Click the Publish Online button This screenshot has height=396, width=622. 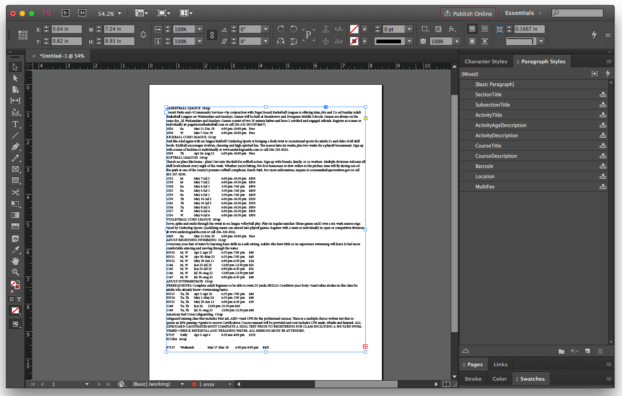(x=468, y=13)
